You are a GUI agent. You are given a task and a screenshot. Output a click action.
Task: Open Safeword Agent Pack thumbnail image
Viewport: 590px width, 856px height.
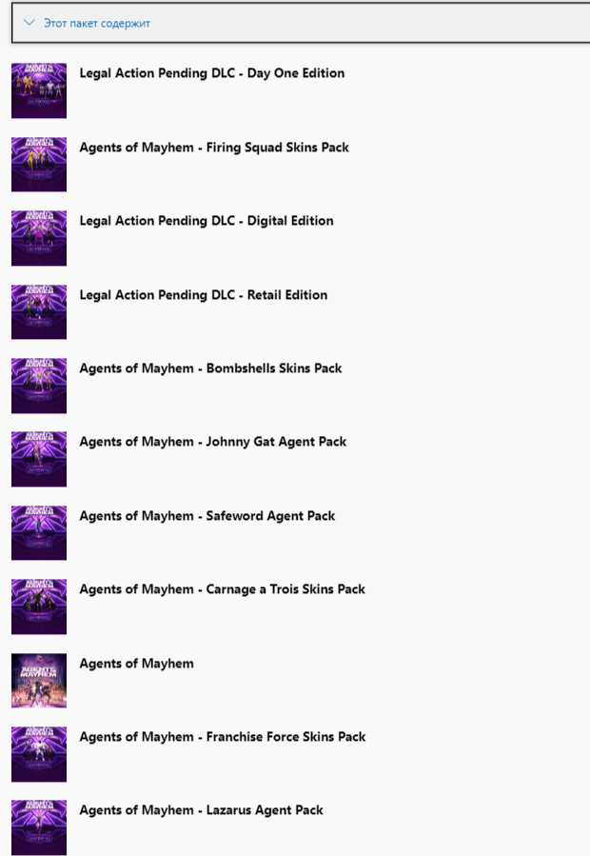(39, 533)
